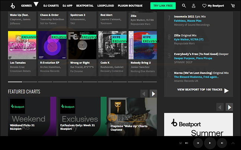Skip to next track in player

coord(222,143)
